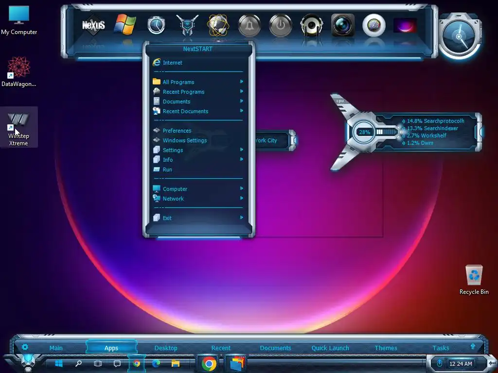
Task: Click the 14.8% Searchprotocolh process entry
Action: [433, 121]
